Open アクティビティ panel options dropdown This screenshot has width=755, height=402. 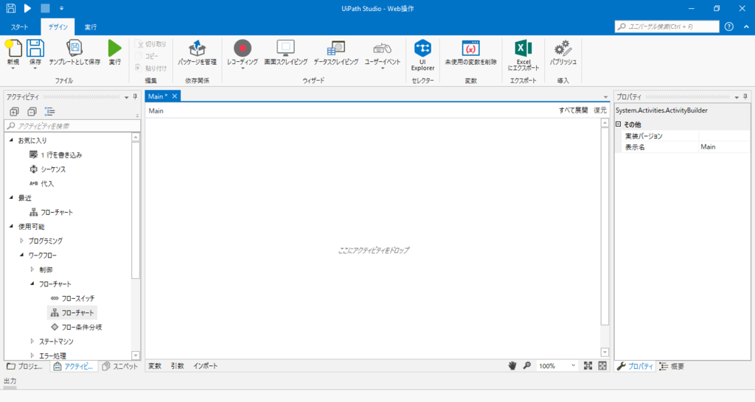tap(127, 97)
